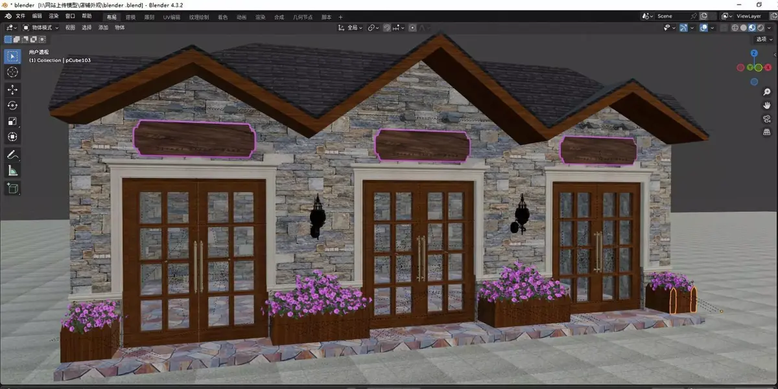Click the pan view hand icon

767,105
